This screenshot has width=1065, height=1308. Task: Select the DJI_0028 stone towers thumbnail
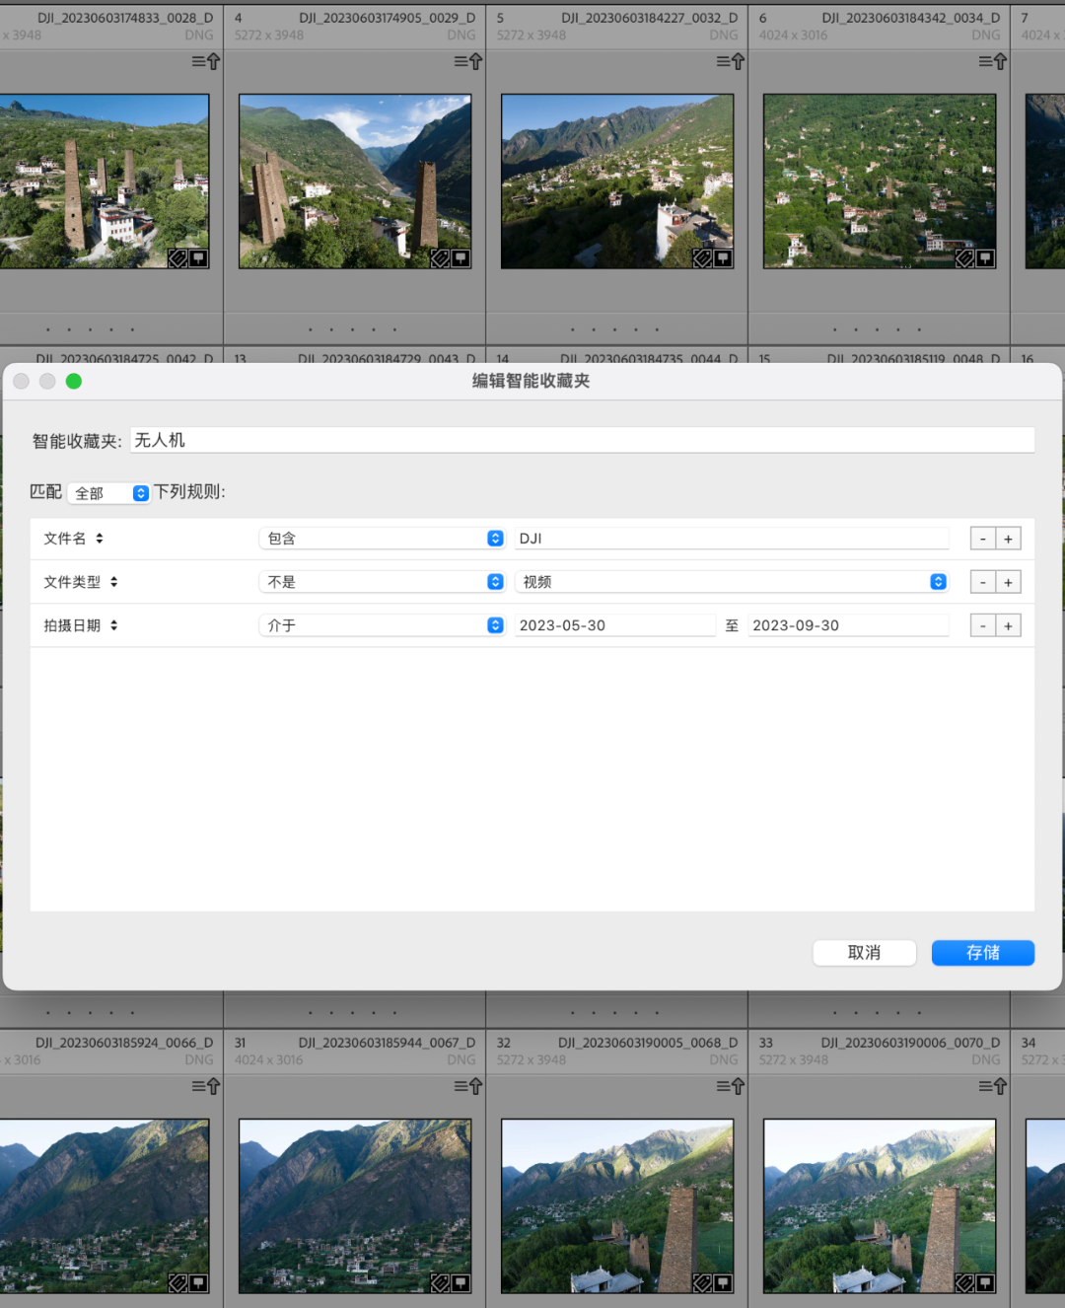pos(105,182)
